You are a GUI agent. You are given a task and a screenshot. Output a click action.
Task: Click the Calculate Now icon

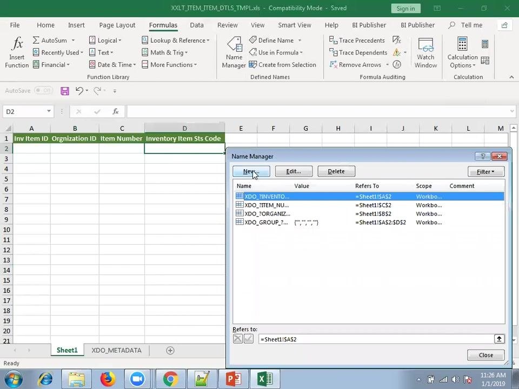pyautogui.click(x=485, y=44)
